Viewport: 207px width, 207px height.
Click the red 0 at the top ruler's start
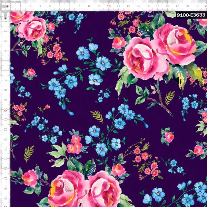10,6
